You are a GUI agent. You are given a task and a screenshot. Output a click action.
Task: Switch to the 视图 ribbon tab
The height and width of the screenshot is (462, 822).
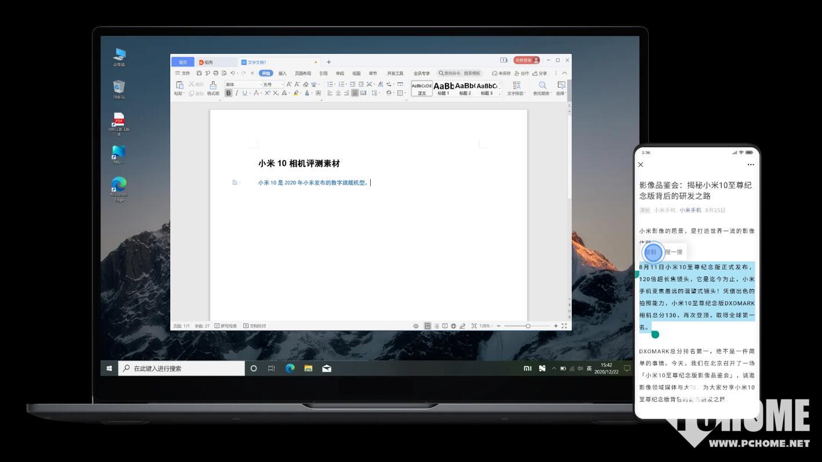pos(356,73)
